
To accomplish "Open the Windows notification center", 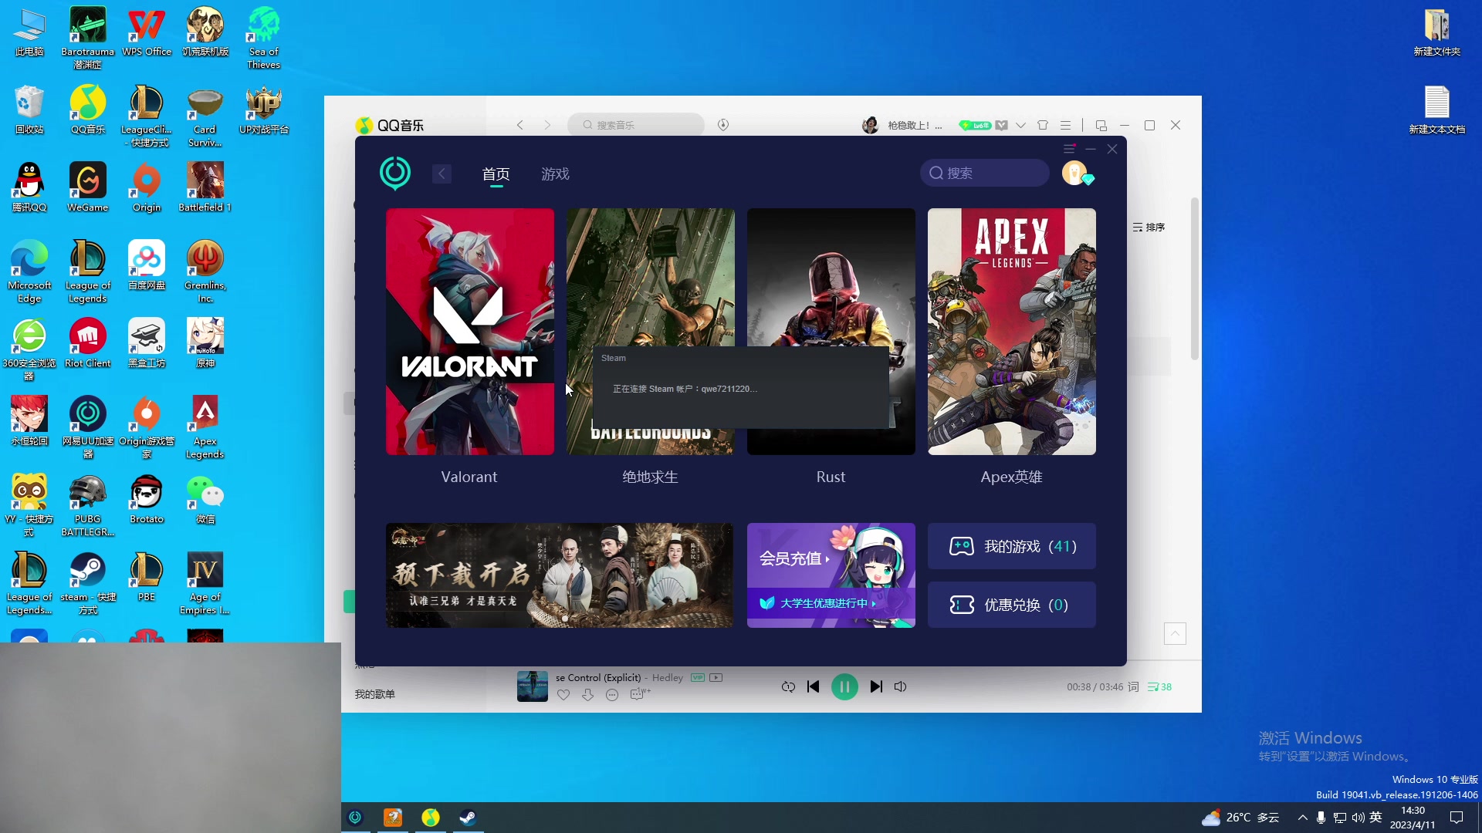I will (1457, 818).
